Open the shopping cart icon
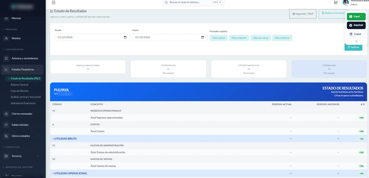The height and width of the screenshot is (178, 369). pos(336,2)
